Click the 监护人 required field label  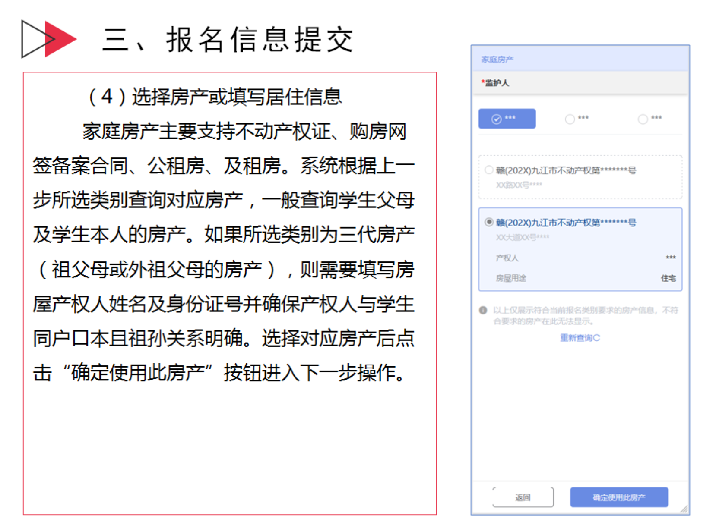tap(496, 83)
